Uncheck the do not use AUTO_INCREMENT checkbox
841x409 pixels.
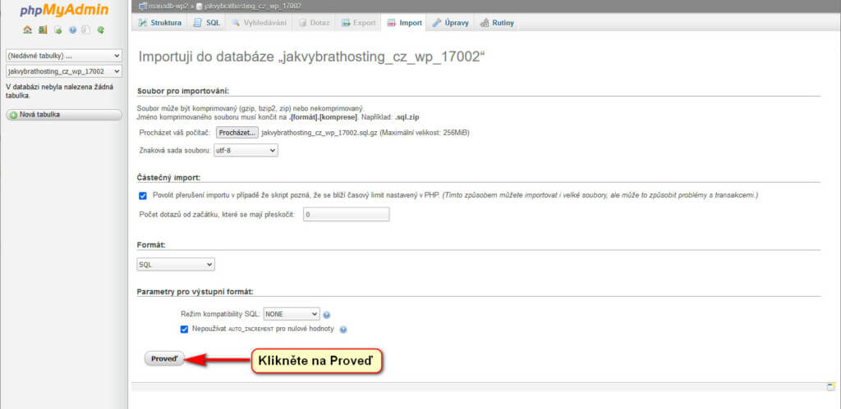coord(185,329)
